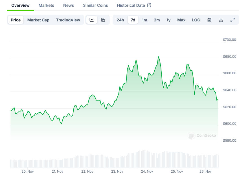239x176 pixels.
Task: Switch chart to Market Cap
Action: (x=38, y=20)
